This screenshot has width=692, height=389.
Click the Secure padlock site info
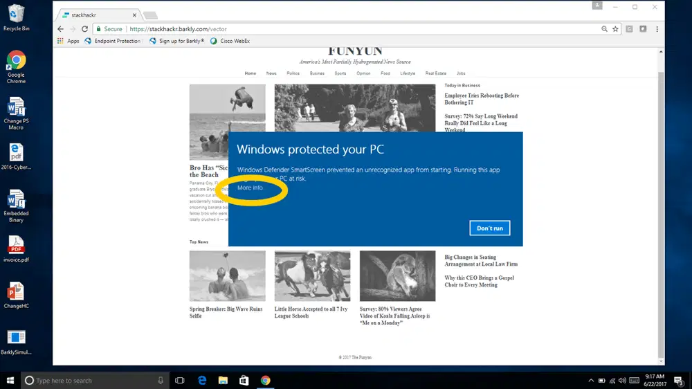pos(109,28)
